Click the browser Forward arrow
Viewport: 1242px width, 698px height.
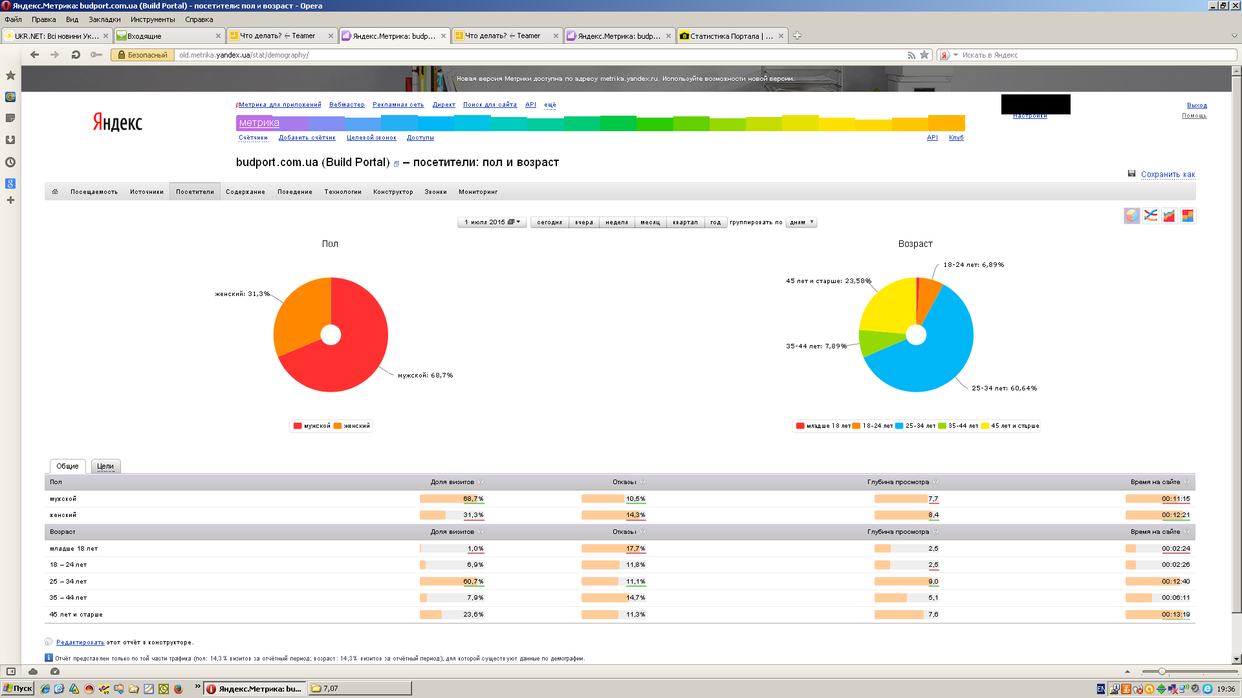[x=55, y=55]
